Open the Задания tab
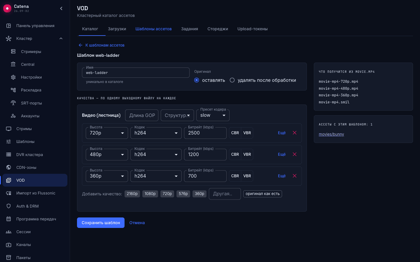This screenshot has height=262, width=420. (x=190, y=29)
